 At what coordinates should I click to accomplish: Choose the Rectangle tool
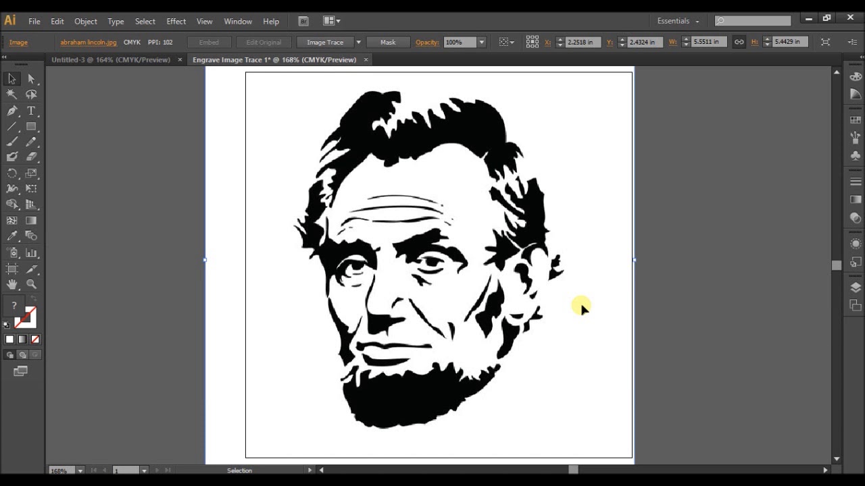[31, 126]
